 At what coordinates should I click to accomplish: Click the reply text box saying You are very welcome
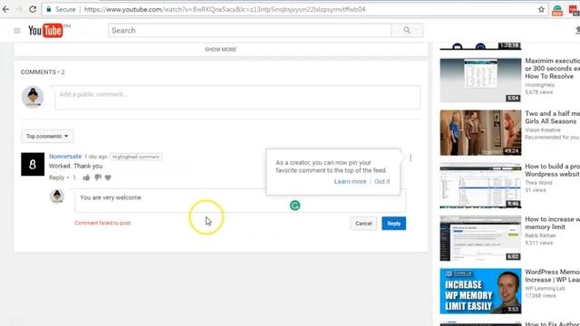click(240, 201)
